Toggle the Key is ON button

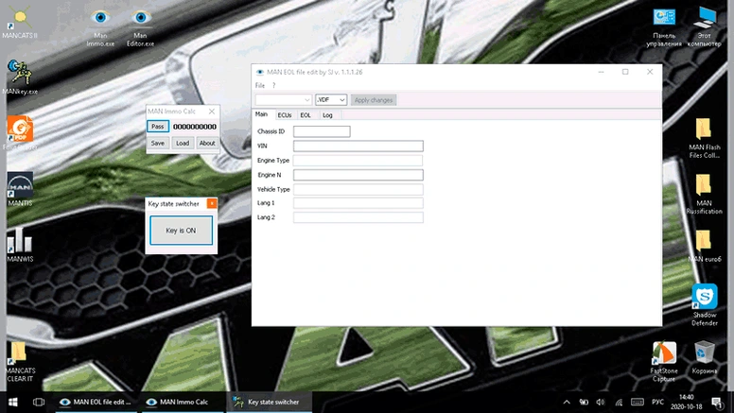point(182,230)
